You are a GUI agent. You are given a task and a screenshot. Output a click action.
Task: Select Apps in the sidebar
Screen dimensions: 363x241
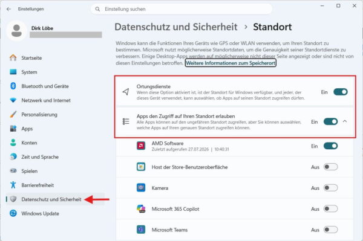click(x=55, y=129)
